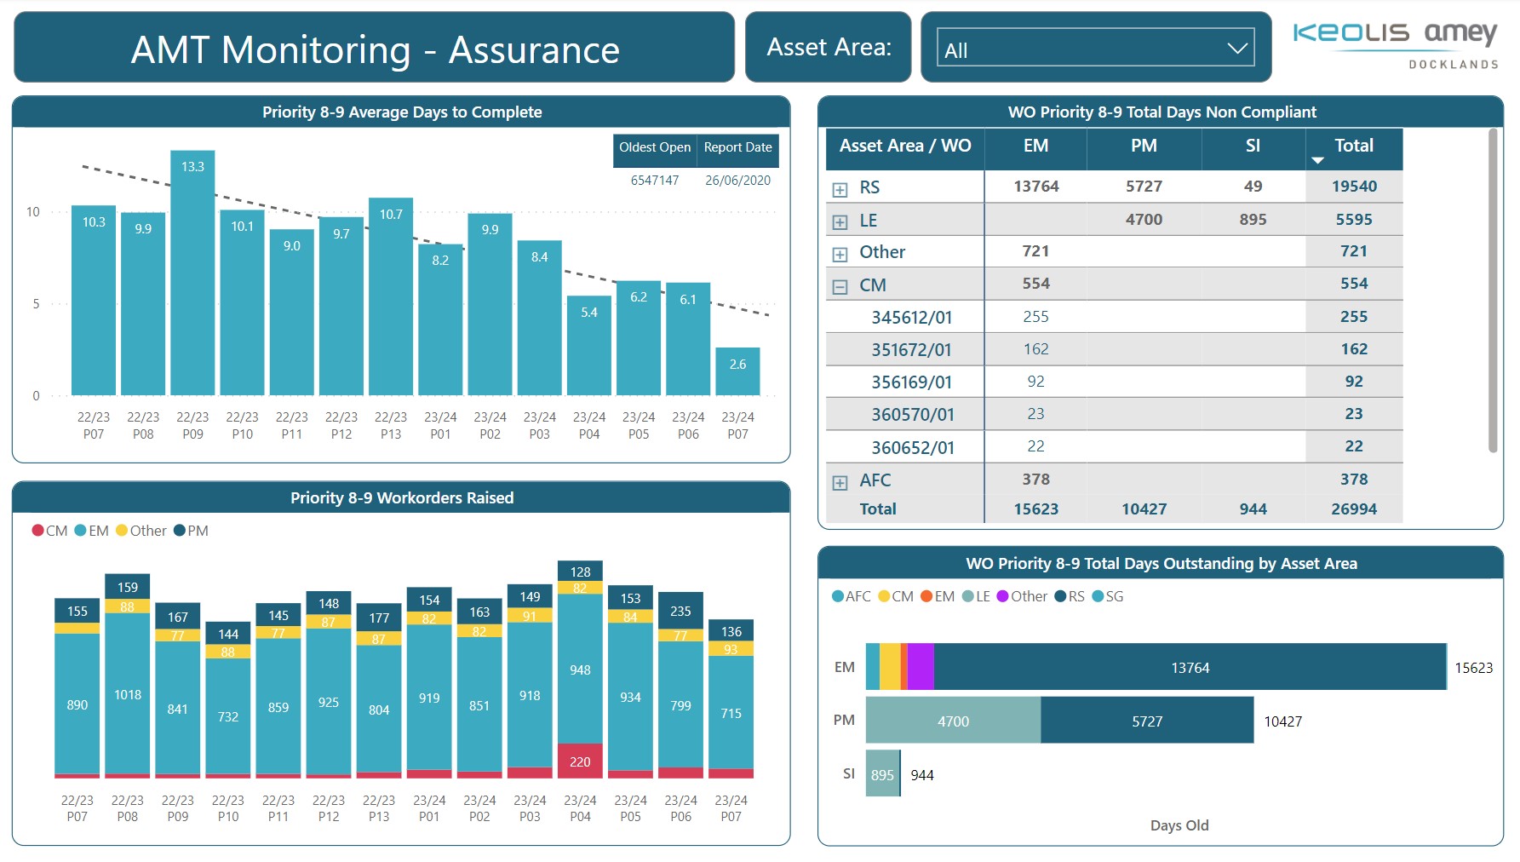The width and height of the screenshot is (1520, 862).
Task: Collapse the CM asset area row
Action: click(x=840, y=287)
